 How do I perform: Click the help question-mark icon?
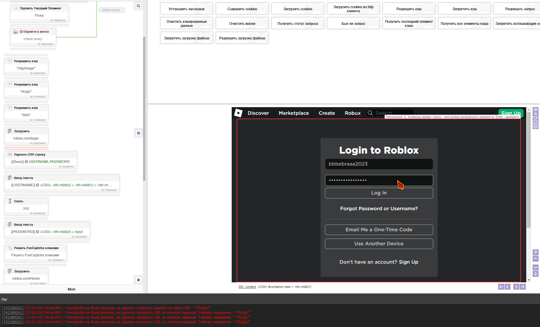point(138,133)
